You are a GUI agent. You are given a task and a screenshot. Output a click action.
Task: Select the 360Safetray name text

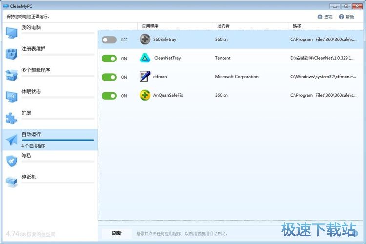(x=164, y=39)
